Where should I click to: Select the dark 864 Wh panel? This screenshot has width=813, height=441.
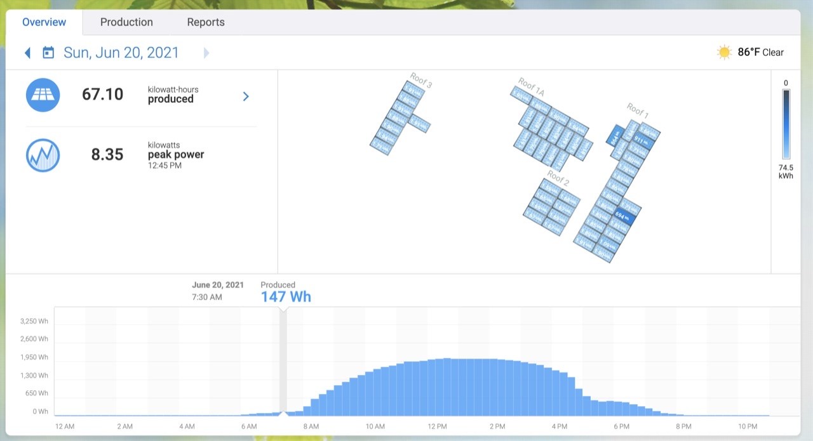click(x=615, y=137)
